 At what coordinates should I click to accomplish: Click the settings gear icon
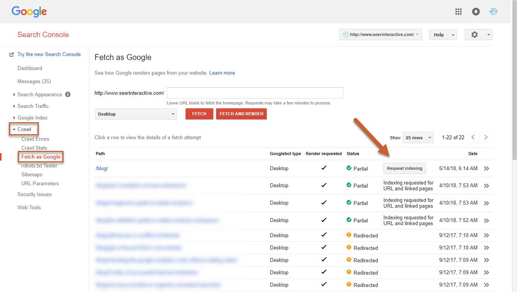[474, 34]
